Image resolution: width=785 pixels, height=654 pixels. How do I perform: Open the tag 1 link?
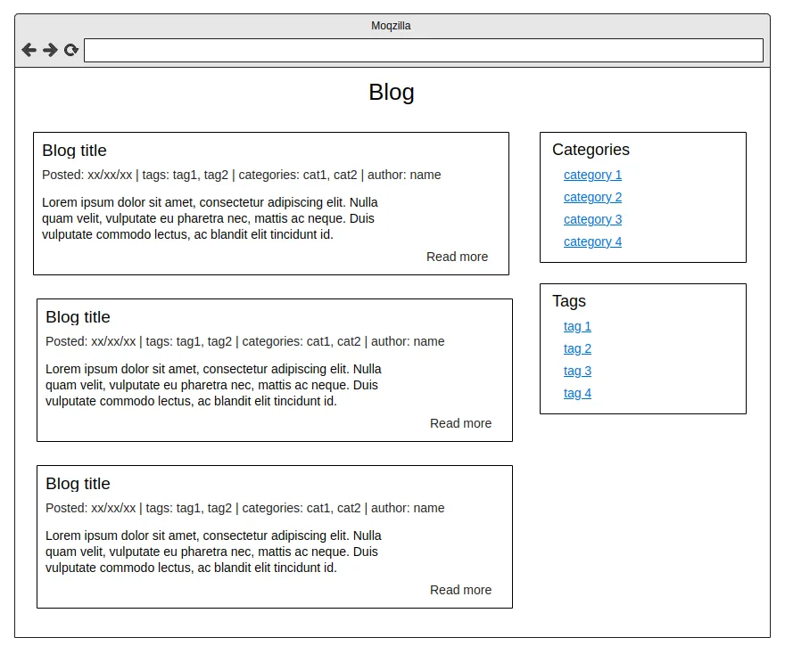(577, 326)
